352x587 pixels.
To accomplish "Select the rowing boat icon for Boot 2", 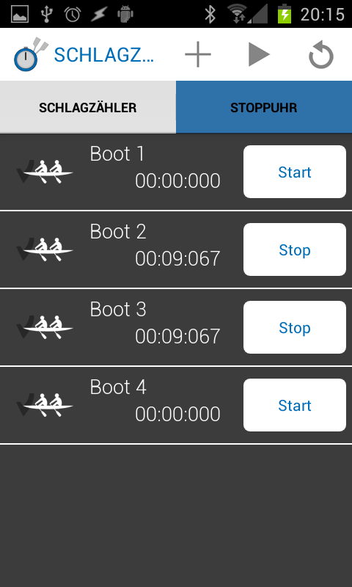I will (x=44, y=249).
